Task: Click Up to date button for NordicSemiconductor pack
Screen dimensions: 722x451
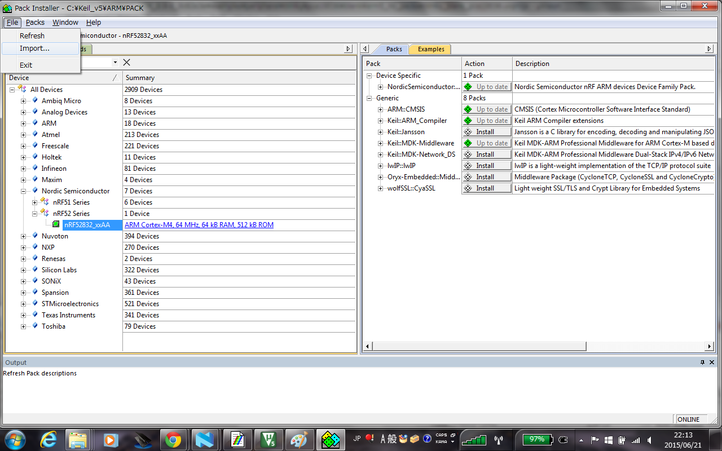Action: (x=487, y=87)
